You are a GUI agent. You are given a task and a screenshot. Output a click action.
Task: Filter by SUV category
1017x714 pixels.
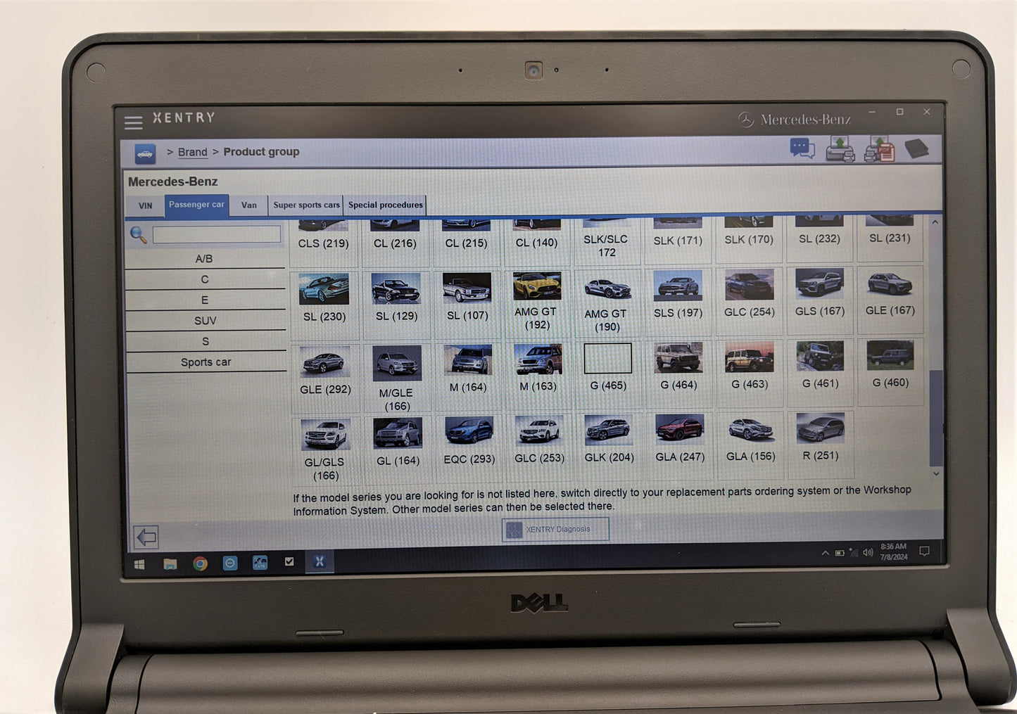tap(206, 321)
